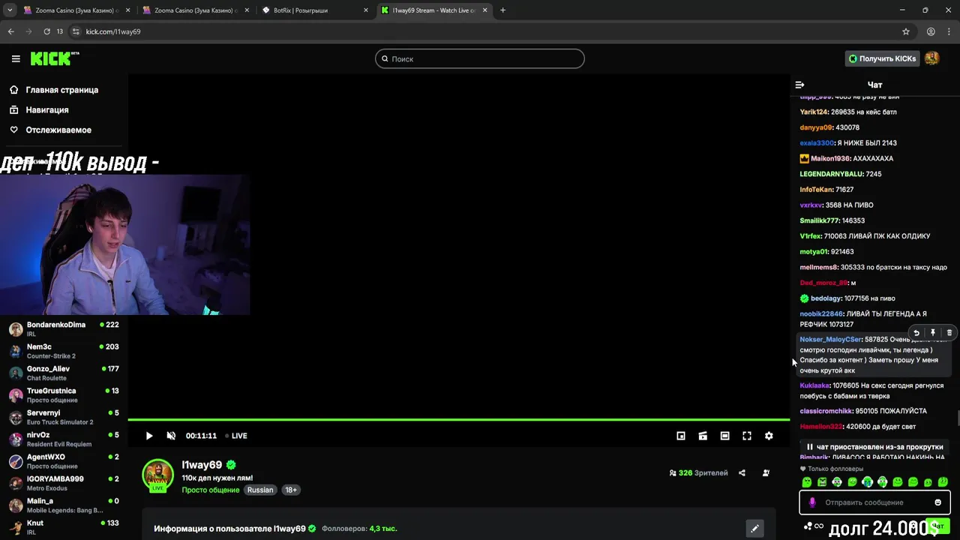
Task: Click the green stream progress bar
Action: click(458, 420)
